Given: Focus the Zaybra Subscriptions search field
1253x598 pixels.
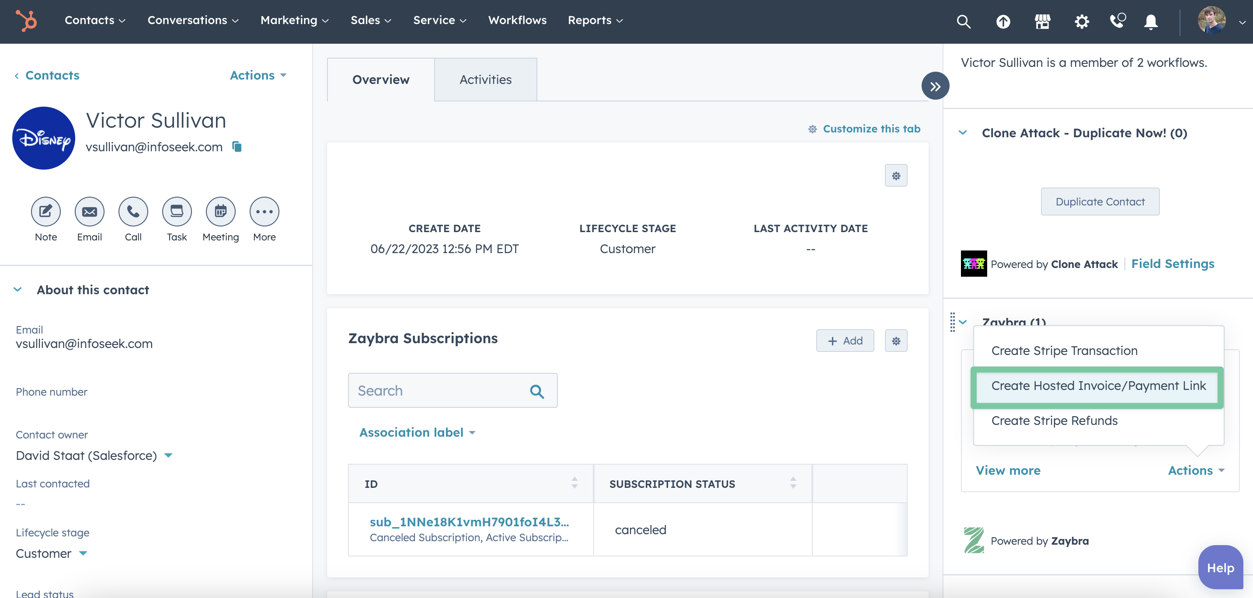Looking at the screenshot, I should pos(453,390).
